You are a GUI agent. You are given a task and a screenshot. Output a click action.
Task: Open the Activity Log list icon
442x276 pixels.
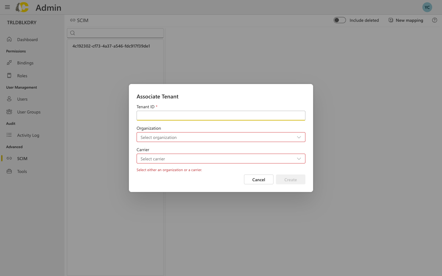9,135
